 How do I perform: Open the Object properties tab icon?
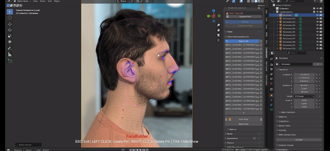point(272,95)
